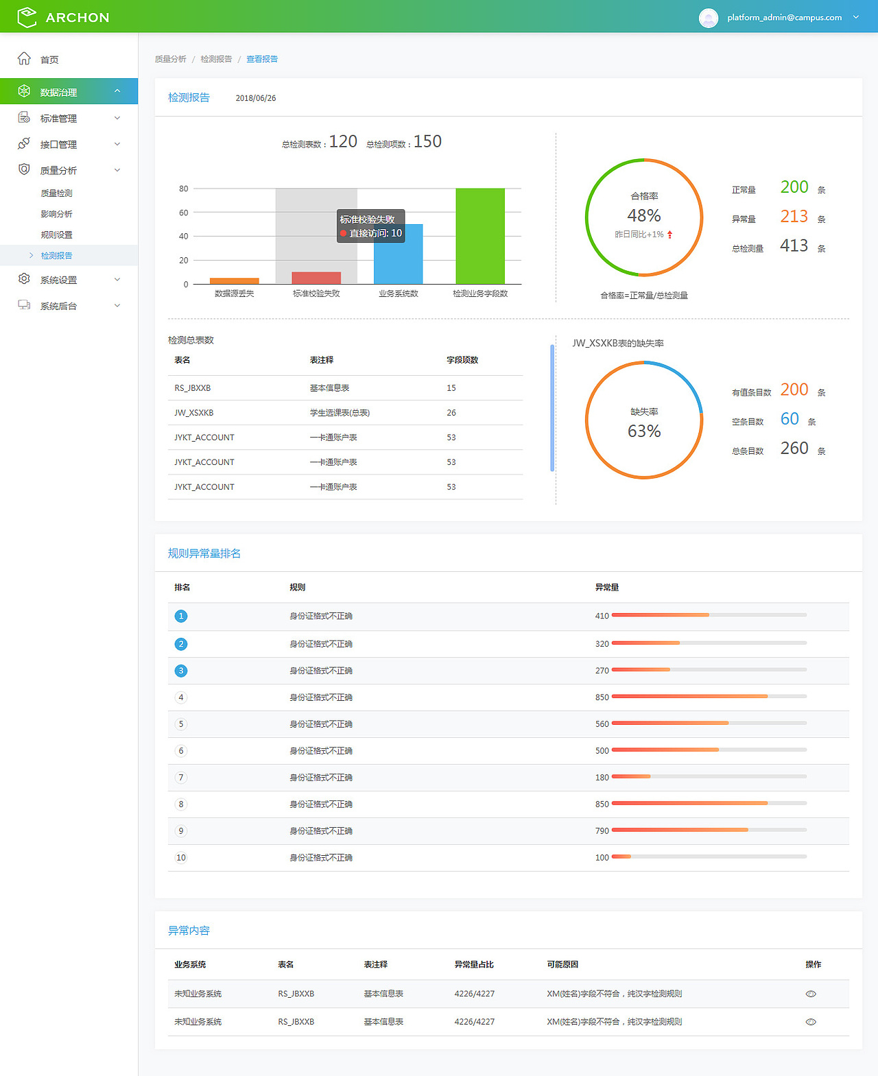This screenshot has width=878, height=1076.
Task: Open 影响分析 submenu item
Action: tap(56, 214)
